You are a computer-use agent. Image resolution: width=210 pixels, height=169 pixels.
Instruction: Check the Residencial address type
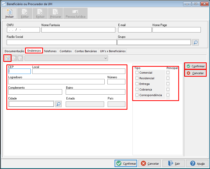pyautogui.click(x=137, y=78)
